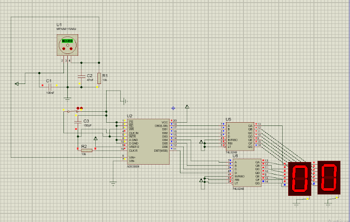Click the R1 reference label

[x=105, y=75]
